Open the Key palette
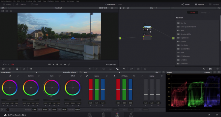The image size is (221, 117). click(124, 69)
